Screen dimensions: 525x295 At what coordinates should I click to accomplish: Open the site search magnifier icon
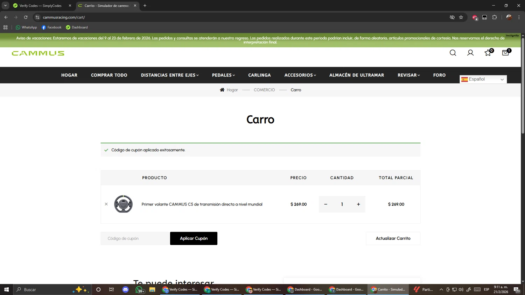point(453,53)
